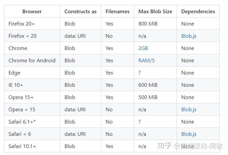Open the Blob.js link in Firefox < 20 row
This screenshot has height=155, width=228.
tap(189, 36)
